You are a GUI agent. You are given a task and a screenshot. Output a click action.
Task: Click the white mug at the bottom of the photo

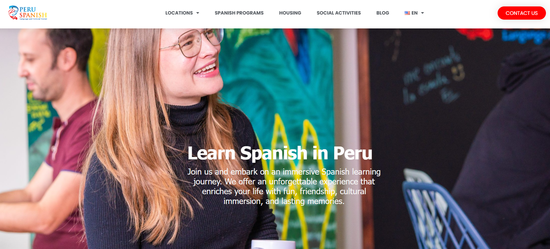point(273,244)
